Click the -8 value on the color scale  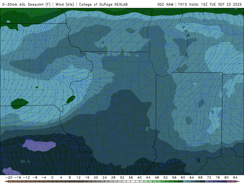[x=35, y=178]
